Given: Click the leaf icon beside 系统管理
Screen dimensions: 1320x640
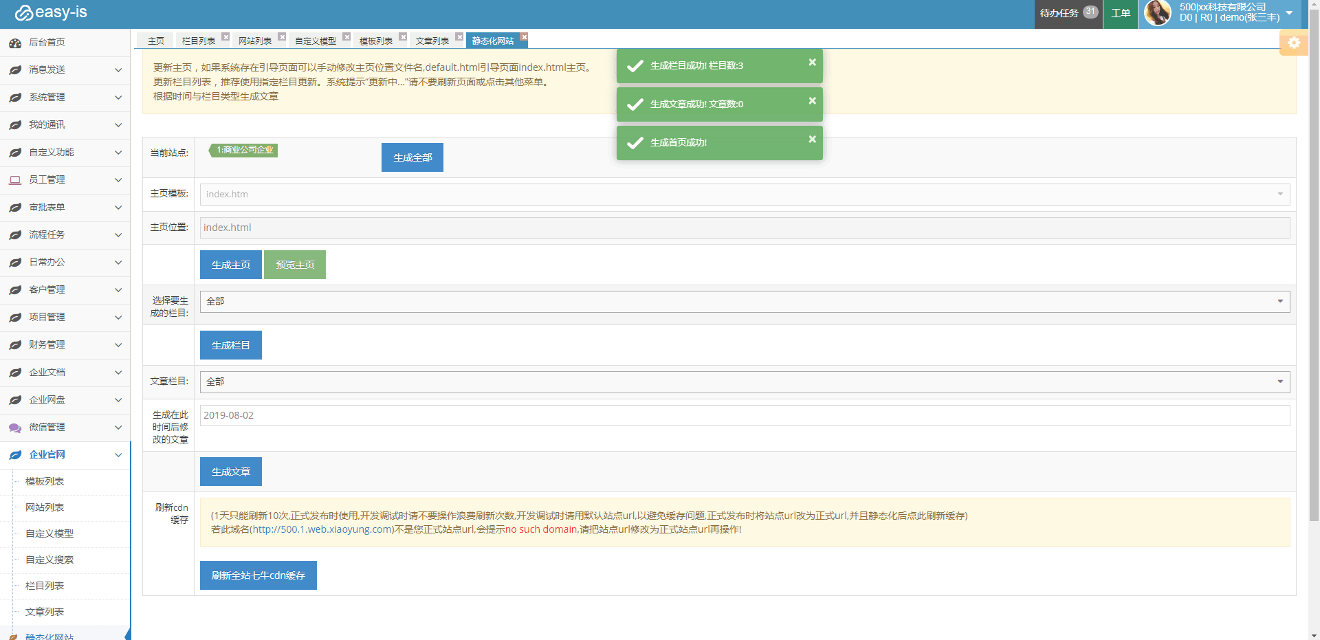Looking at the screenshot, I should pyautogui.click(x=15, y=98).
